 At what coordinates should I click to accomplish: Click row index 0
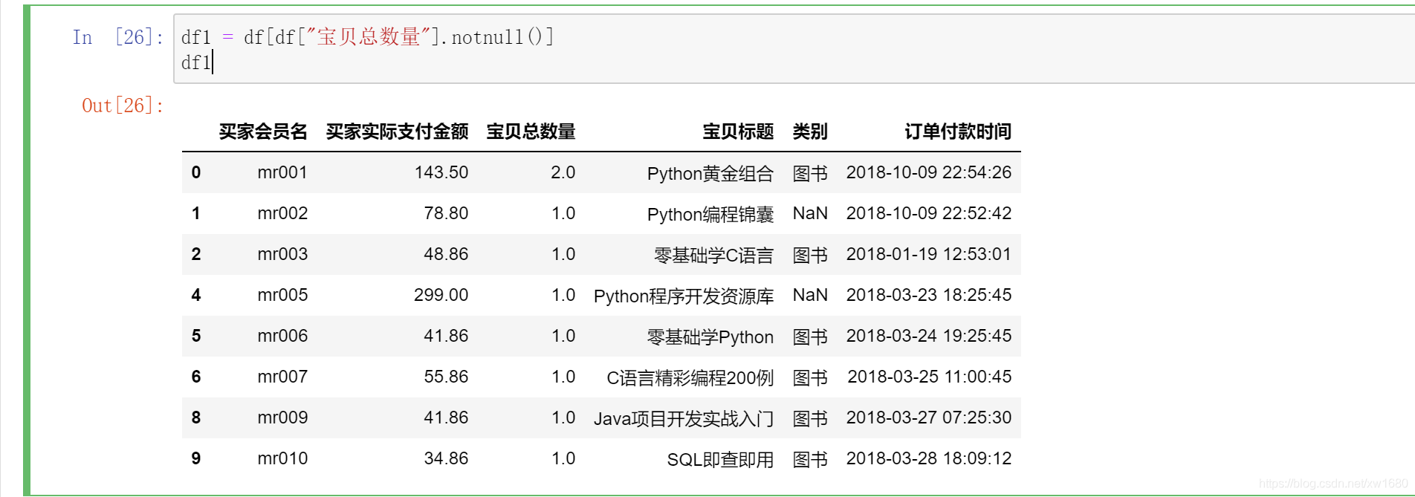pyautogui.click(x=196, y=172)
